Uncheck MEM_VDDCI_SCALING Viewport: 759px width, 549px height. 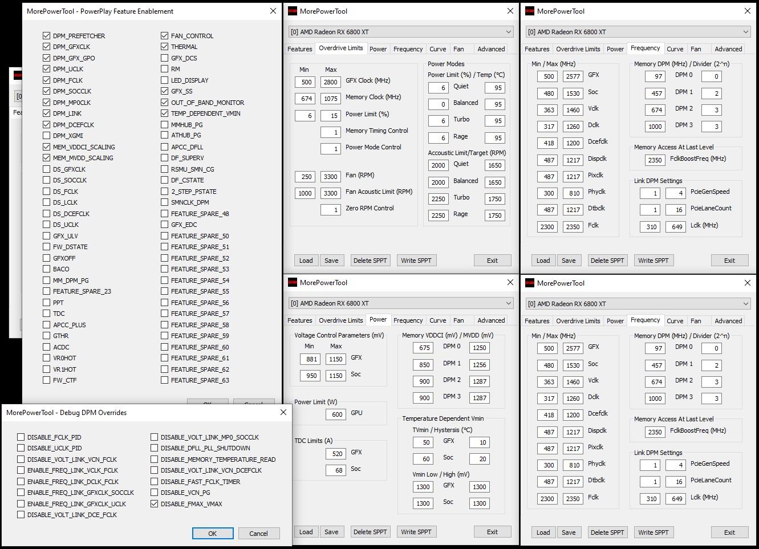(x=47, y=147)
